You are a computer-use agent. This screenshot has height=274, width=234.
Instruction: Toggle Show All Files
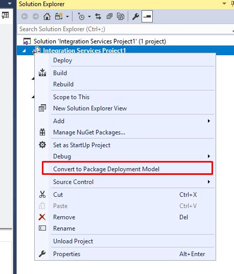tap(121, 16)
